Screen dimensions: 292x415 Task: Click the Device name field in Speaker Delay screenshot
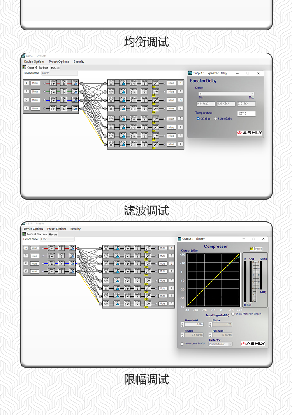[x=60, y=73]
